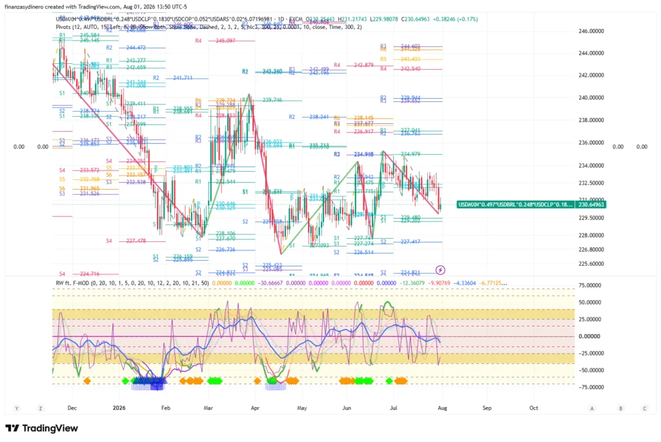Click the single green diamond before July
Screen dimensions: 661x442
[x=389, y=381]
